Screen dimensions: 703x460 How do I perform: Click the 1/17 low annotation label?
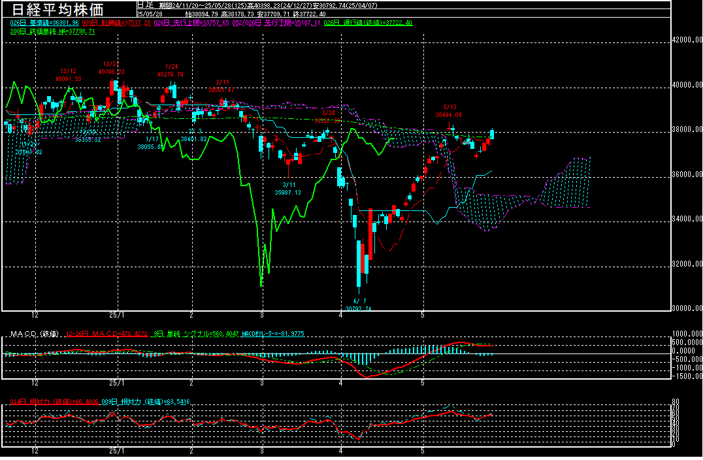(152, 139)
